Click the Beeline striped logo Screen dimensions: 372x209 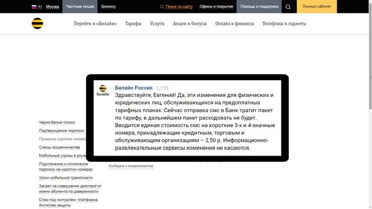coord(37,23)
